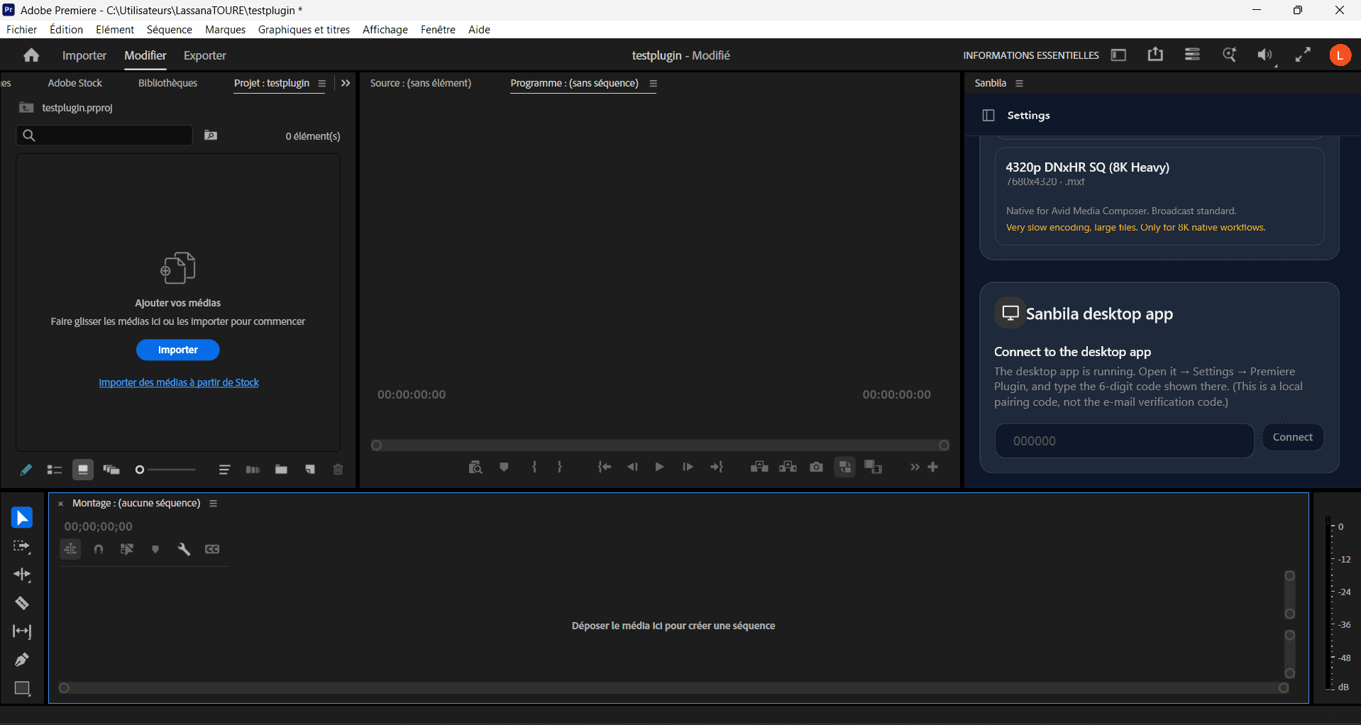Image resolution: width=1361 pixels, height=725 pixels.
Task: Click Mark In bracket button
Action: [x=534, y=467]
